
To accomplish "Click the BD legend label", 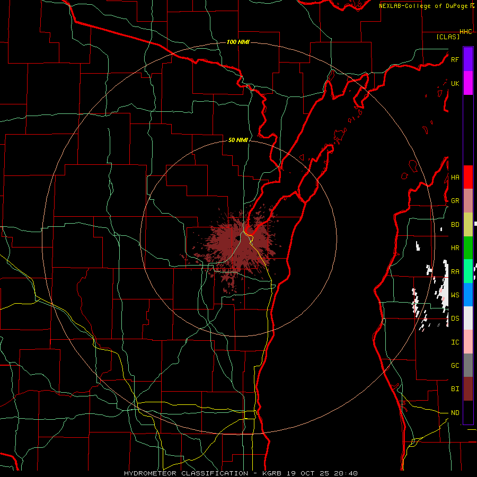I will tap(455, 225).
